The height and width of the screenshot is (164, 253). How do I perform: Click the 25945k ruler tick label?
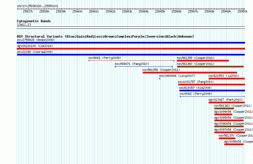(x=160, y=11)
